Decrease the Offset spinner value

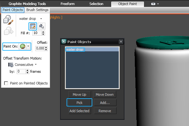46,49
